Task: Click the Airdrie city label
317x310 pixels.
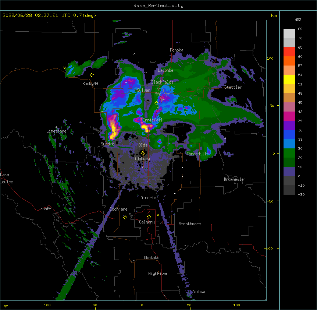Action: click(149, 198)
